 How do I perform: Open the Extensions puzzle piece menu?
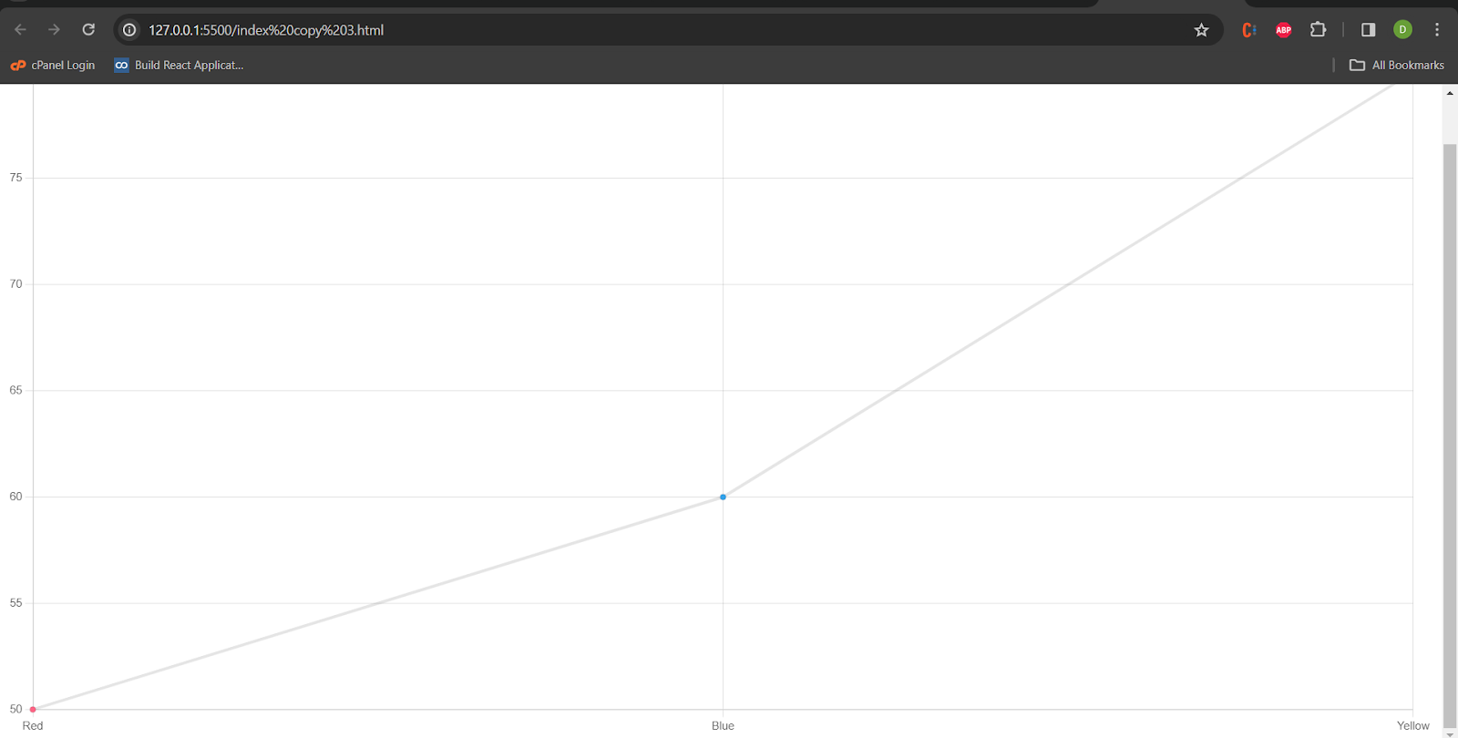pos(1318,30)
